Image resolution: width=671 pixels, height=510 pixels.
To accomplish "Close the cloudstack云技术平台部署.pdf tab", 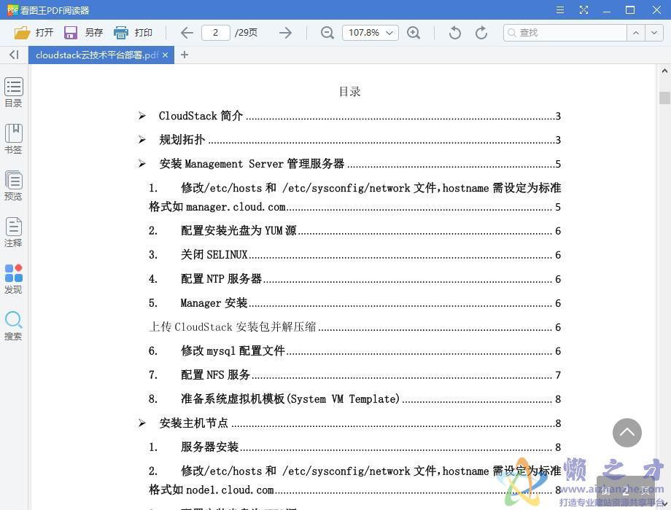I will coord(165,55).
